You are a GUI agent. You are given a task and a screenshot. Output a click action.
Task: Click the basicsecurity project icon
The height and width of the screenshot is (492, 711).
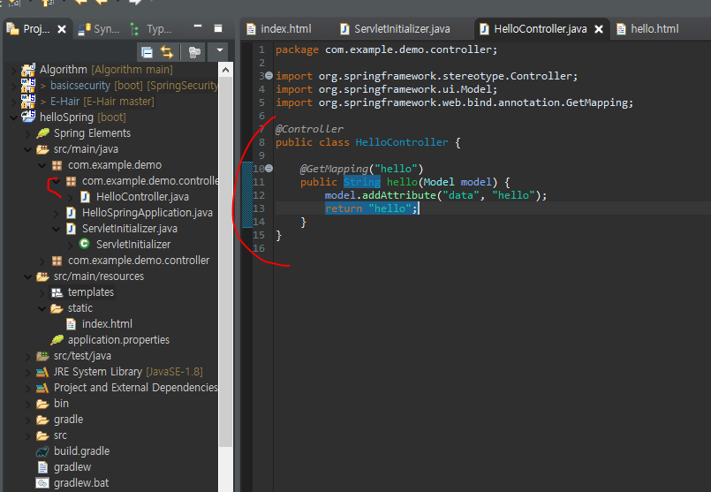28,86
